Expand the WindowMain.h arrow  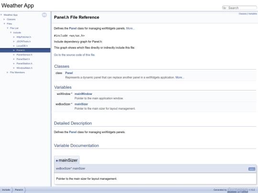14,68
